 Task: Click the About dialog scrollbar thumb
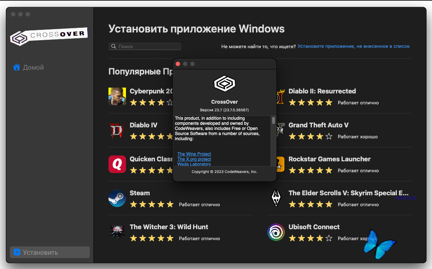click(273, 120)
